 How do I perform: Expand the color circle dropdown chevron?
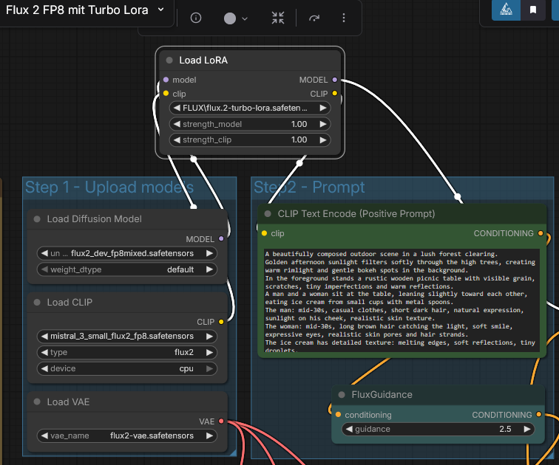245,18
